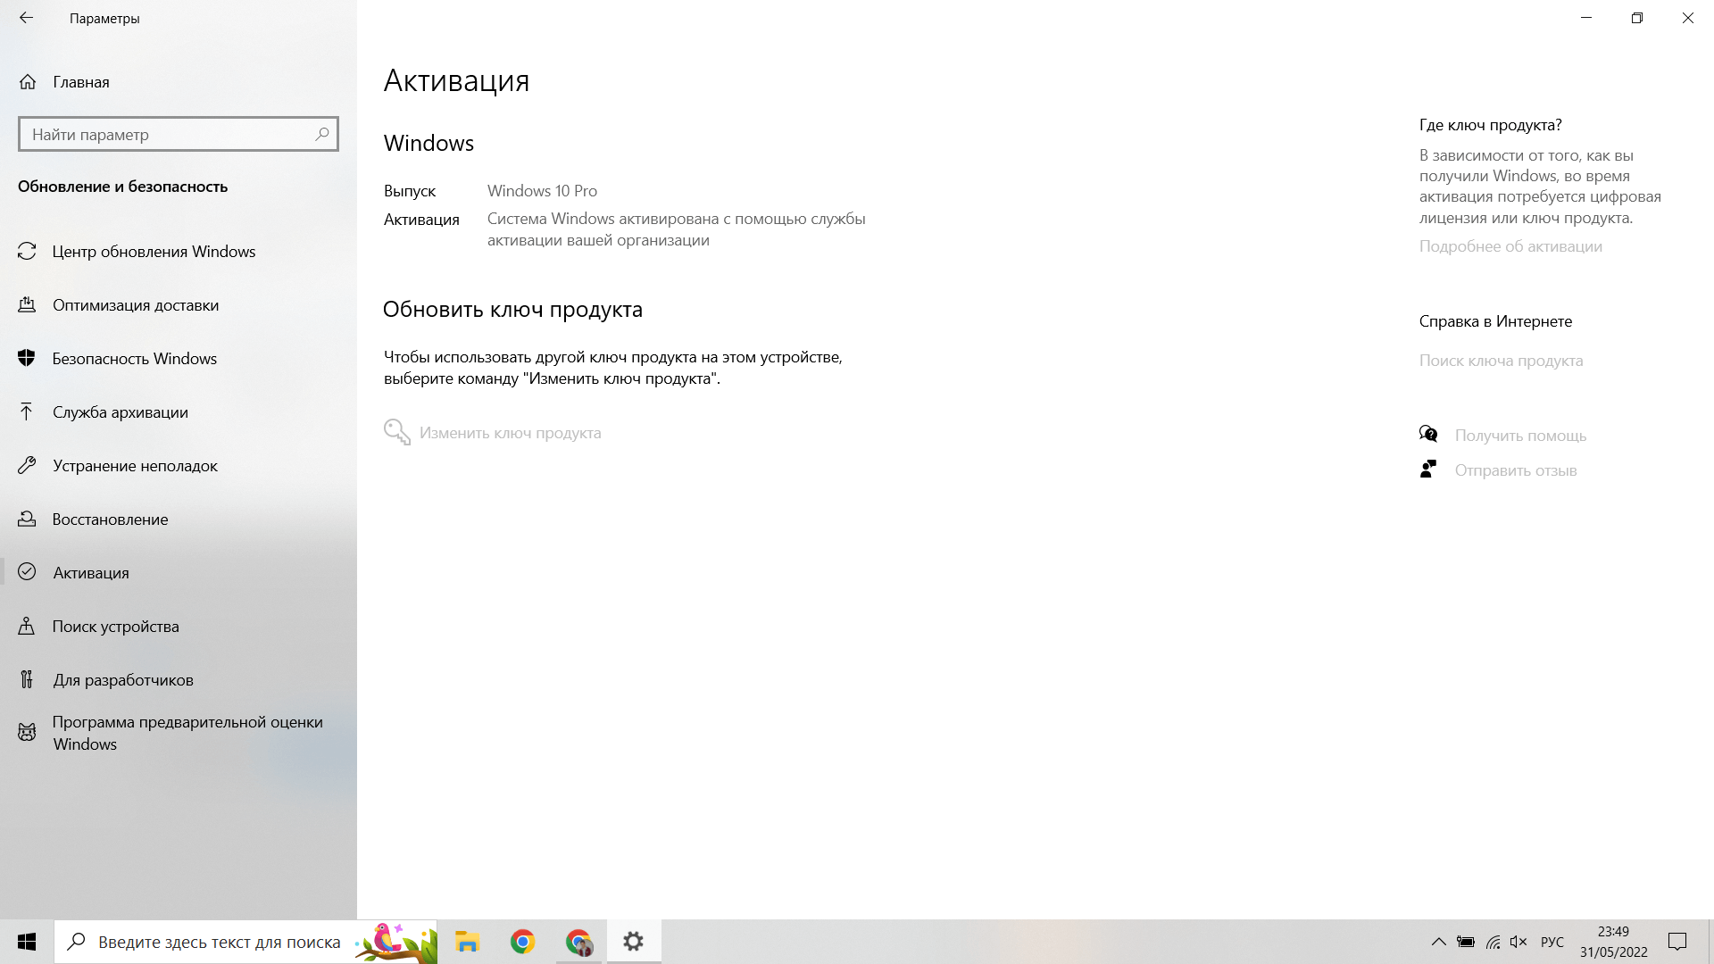Open File Explorer from the taskbar
This screenshot has width=1714, height=964.
coord(467,942)
